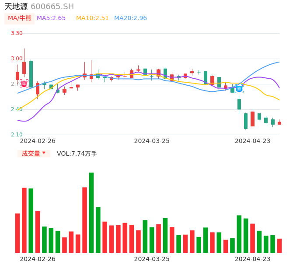Click the 2024-02-26 date label under price chart

[38, 141]
